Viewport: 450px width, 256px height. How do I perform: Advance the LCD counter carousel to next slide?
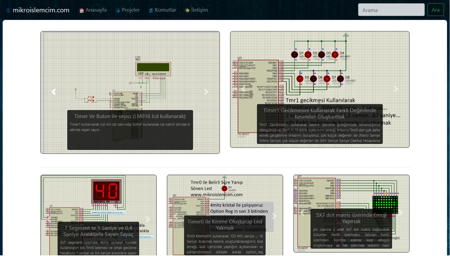click(x=206, y=92)
